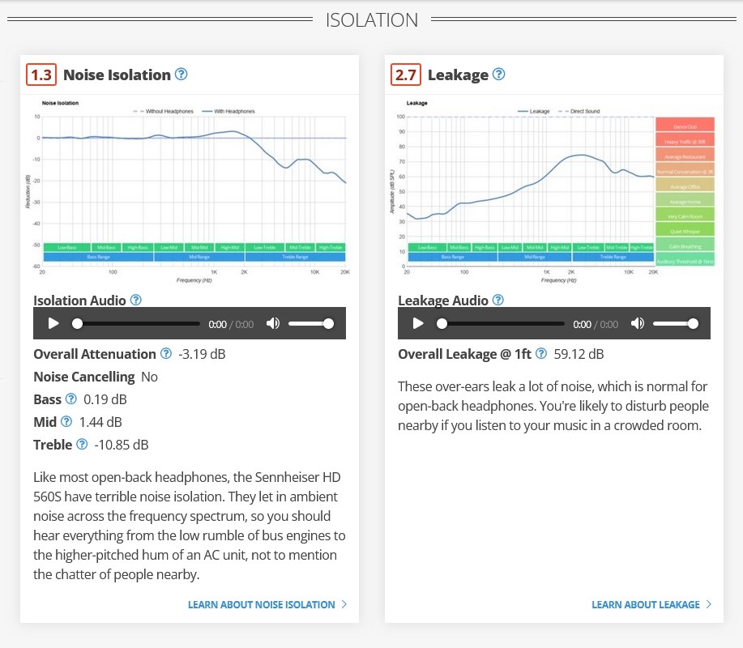Open Overall Leakage @ 1ft help icon
The image size is (743, 648).
point(541,353)
